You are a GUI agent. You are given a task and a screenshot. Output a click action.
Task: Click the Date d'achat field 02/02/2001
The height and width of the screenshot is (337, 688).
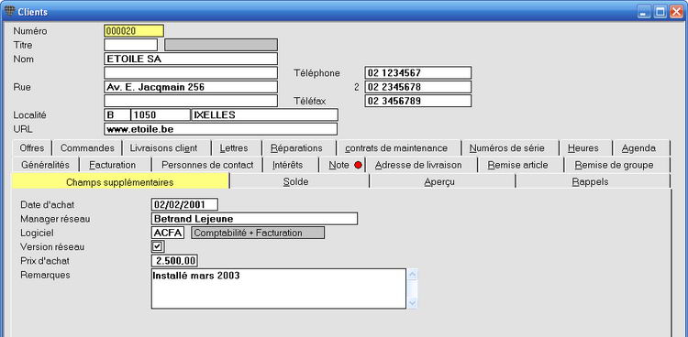pyautogui.click(x=184, y=204)
